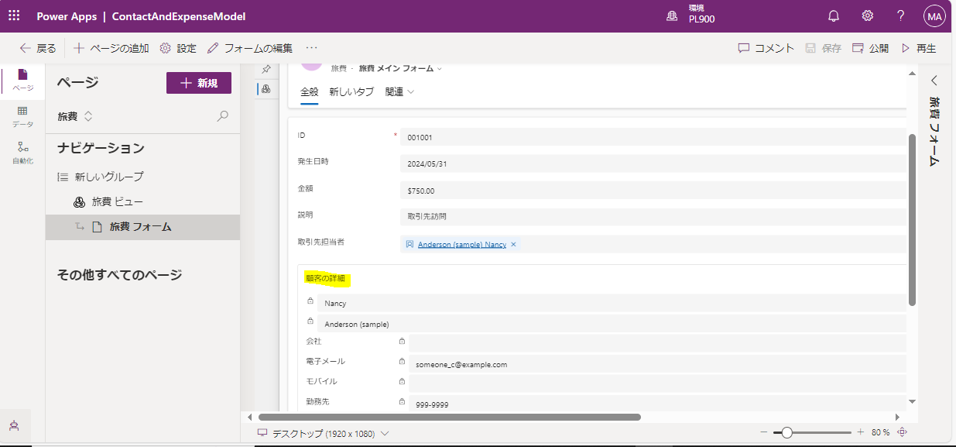This screenshot has height=447, width=956.
Task: Open the notifications bell
Action: (x=834, y=15)
